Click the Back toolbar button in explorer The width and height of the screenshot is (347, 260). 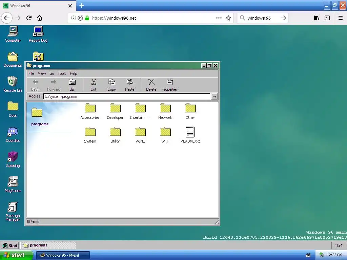(x=35, y=85)
